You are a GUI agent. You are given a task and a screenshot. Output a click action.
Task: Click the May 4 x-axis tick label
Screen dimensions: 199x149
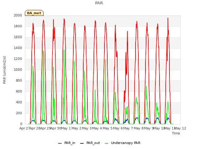(x=97, y=128)
